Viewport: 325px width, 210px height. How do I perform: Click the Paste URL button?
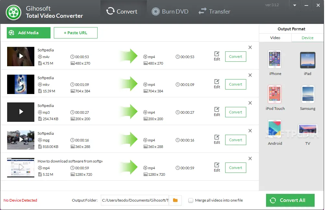click(x=75, y=33)
